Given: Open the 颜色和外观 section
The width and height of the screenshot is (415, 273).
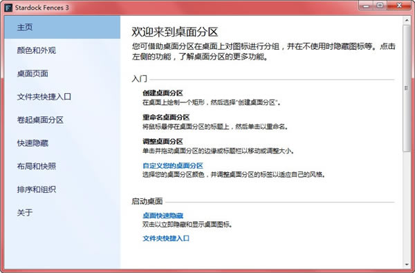Looking at the screenshot, I should tap(62, 50).
